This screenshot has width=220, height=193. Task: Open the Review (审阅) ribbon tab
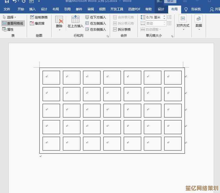coord(91,9)
